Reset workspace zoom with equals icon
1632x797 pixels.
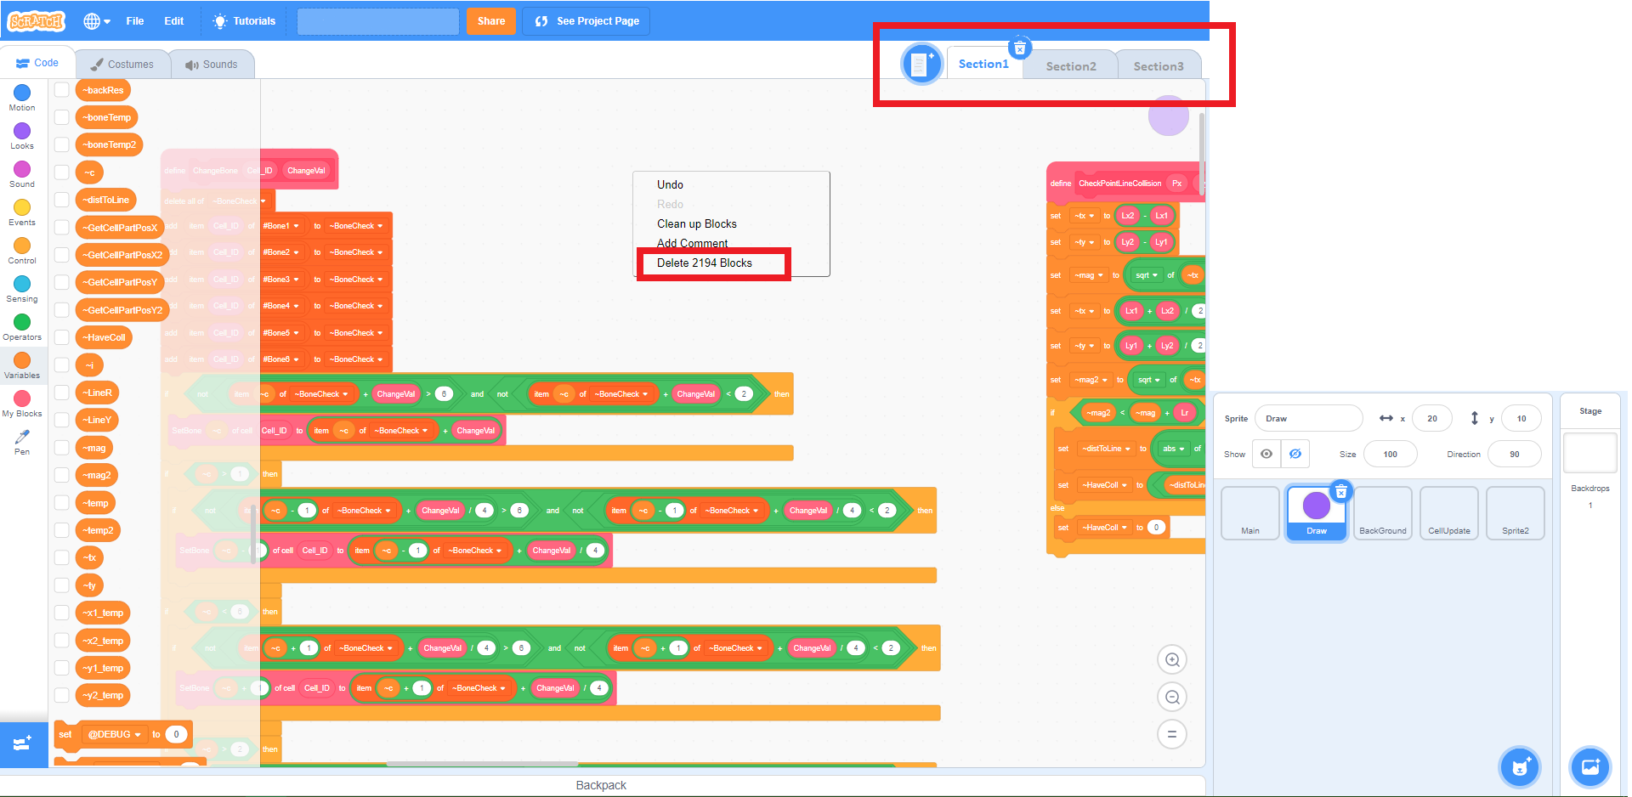coord(1172,735)
